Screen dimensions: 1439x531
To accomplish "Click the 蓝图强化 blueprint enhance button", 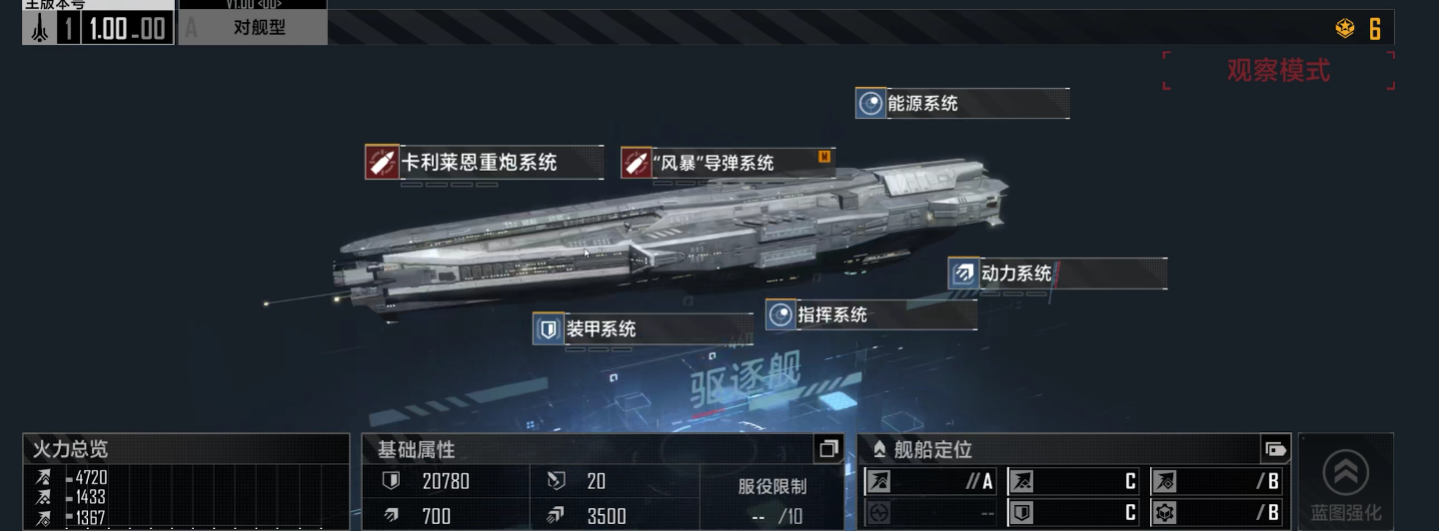I will (1345, 484).
